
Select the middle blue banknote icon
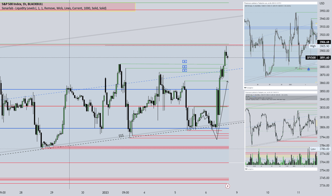(185, 67)
